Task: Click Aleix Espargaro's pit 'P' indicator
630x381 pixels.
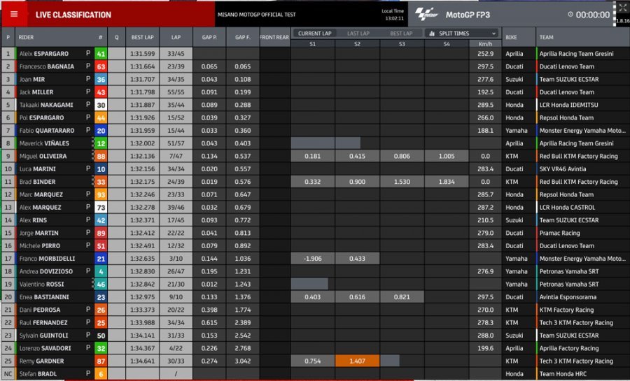Action: [x=88, y=54]
